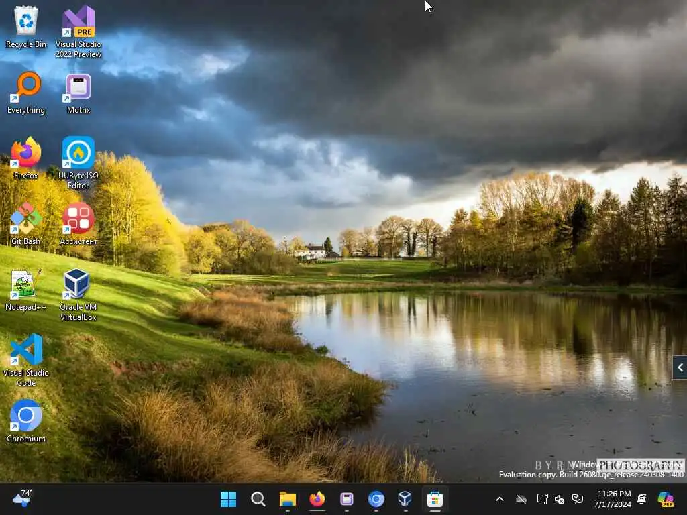Screen dimensions: 687x515
Task: Switch to Firefox in the taskbar
Action: click(x=317, y=499)
